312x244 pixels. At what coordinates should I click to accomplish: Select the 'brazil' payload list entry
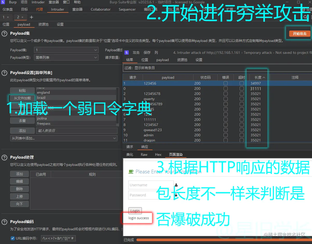tap(76, 98)
